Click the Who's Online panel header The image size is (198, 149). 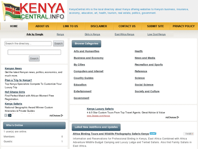click(34, 125)
